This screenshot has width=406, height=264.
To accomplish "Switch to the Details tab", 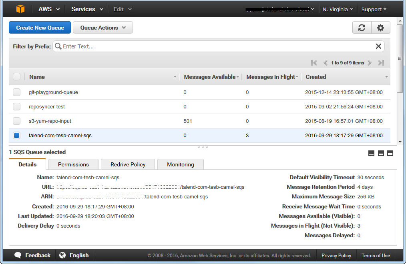I will coord(28,164).
